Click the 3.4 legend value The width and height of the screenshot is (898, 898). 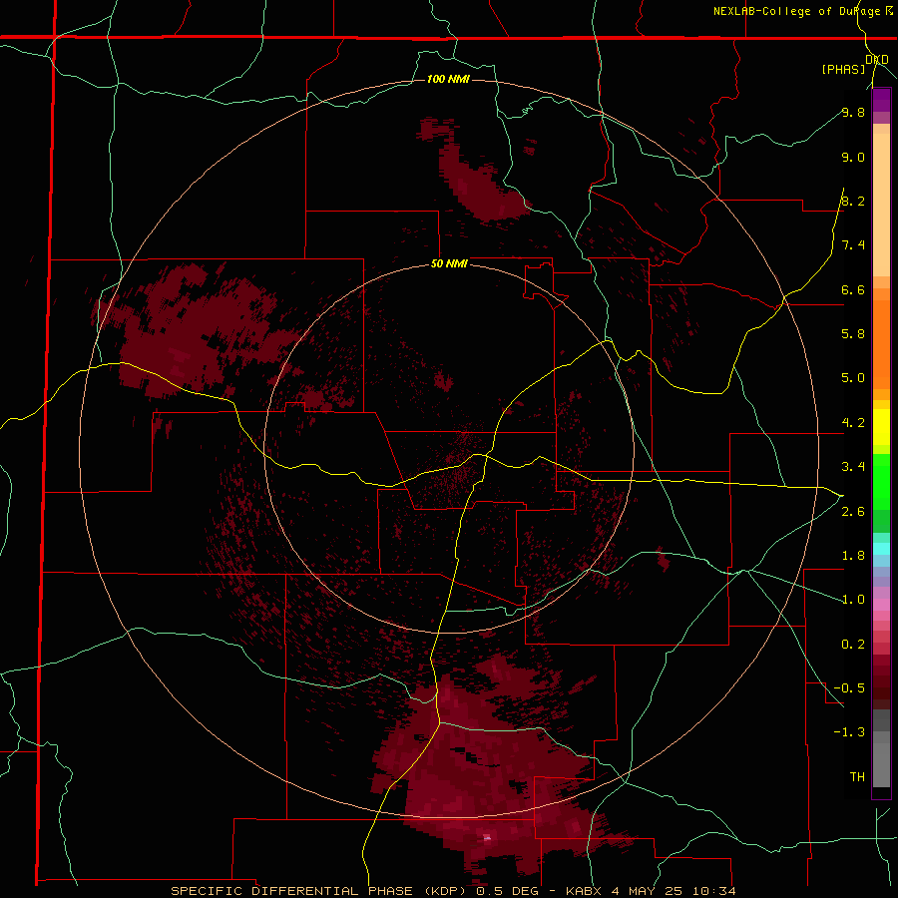click(x=853, y=466)
